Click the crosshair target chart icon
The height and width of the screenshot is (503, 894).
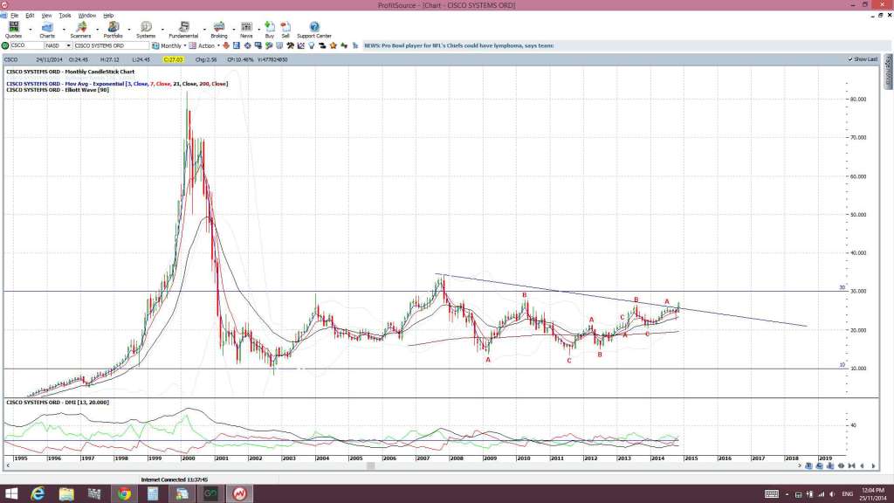248,45
